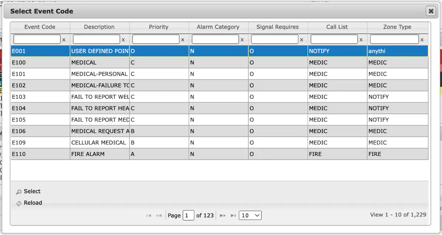Focus the Event Code filter field

(37, 39)
